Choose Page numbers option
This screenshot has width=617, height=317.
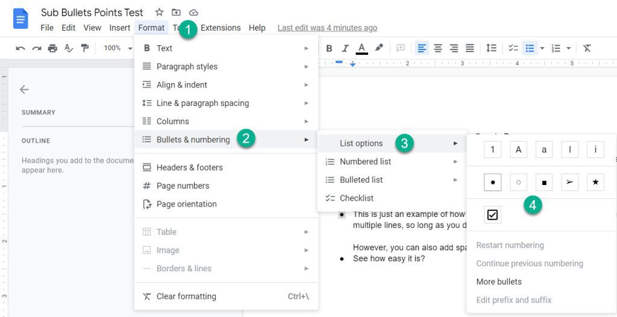click(227, 186)
